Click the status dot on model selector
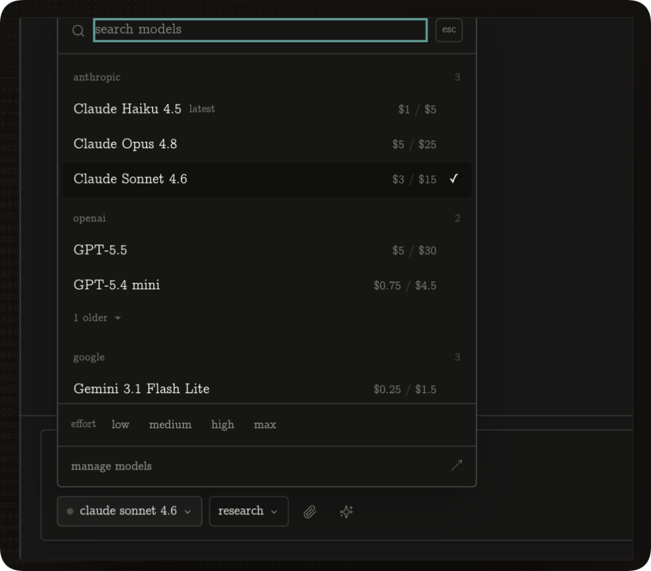 tap(70, 511)
